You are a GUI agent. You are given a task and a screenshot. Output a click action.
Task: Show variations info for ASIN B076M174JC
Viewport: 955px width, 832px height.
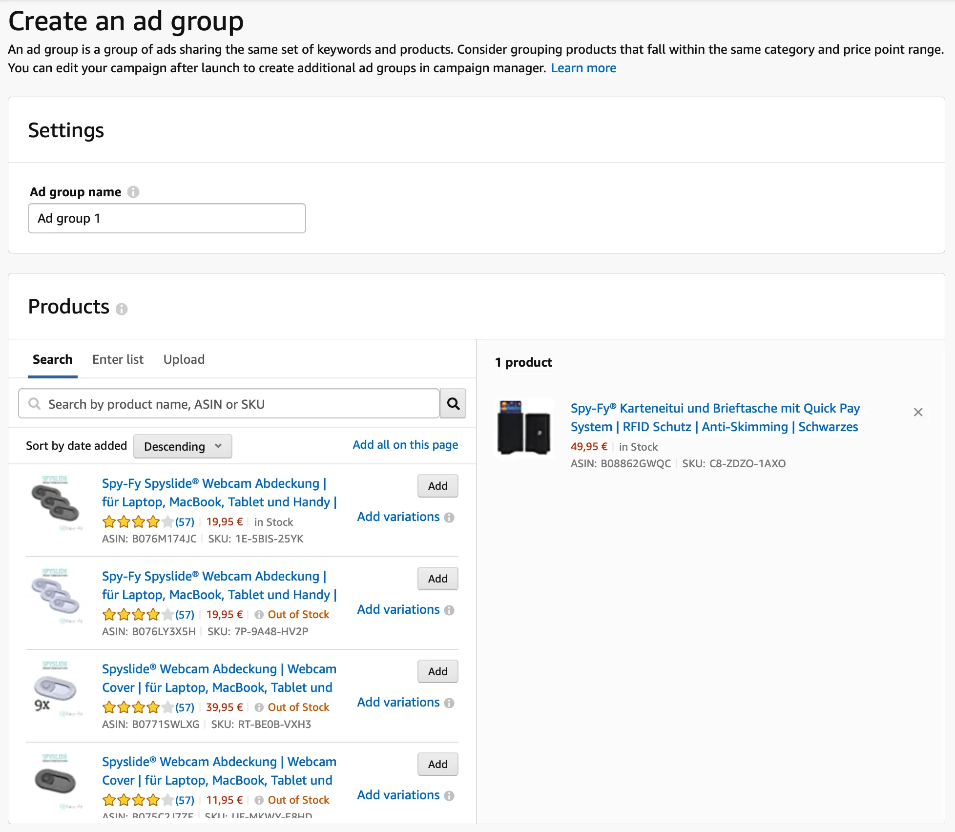[449, 518]
